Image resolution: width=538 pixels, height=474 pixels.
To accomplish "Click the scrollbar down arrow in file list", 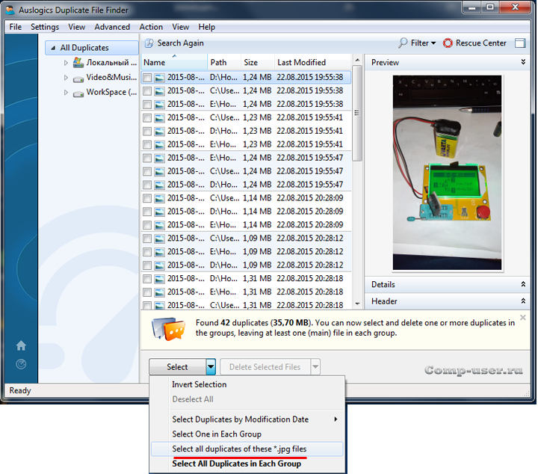I will pyautogui.click(x=357, y=304).
